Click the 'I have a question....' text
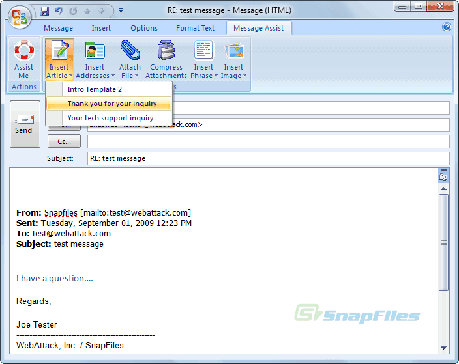The height and width of the screenshot is (364, 459). (55, 278)
